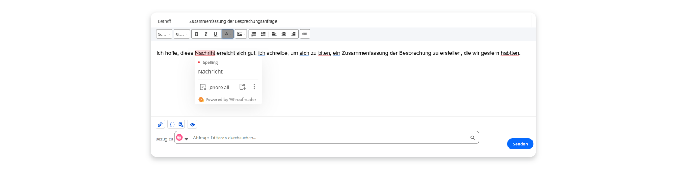Open the text color picker
Screen dimensions: 679x181
228,34
